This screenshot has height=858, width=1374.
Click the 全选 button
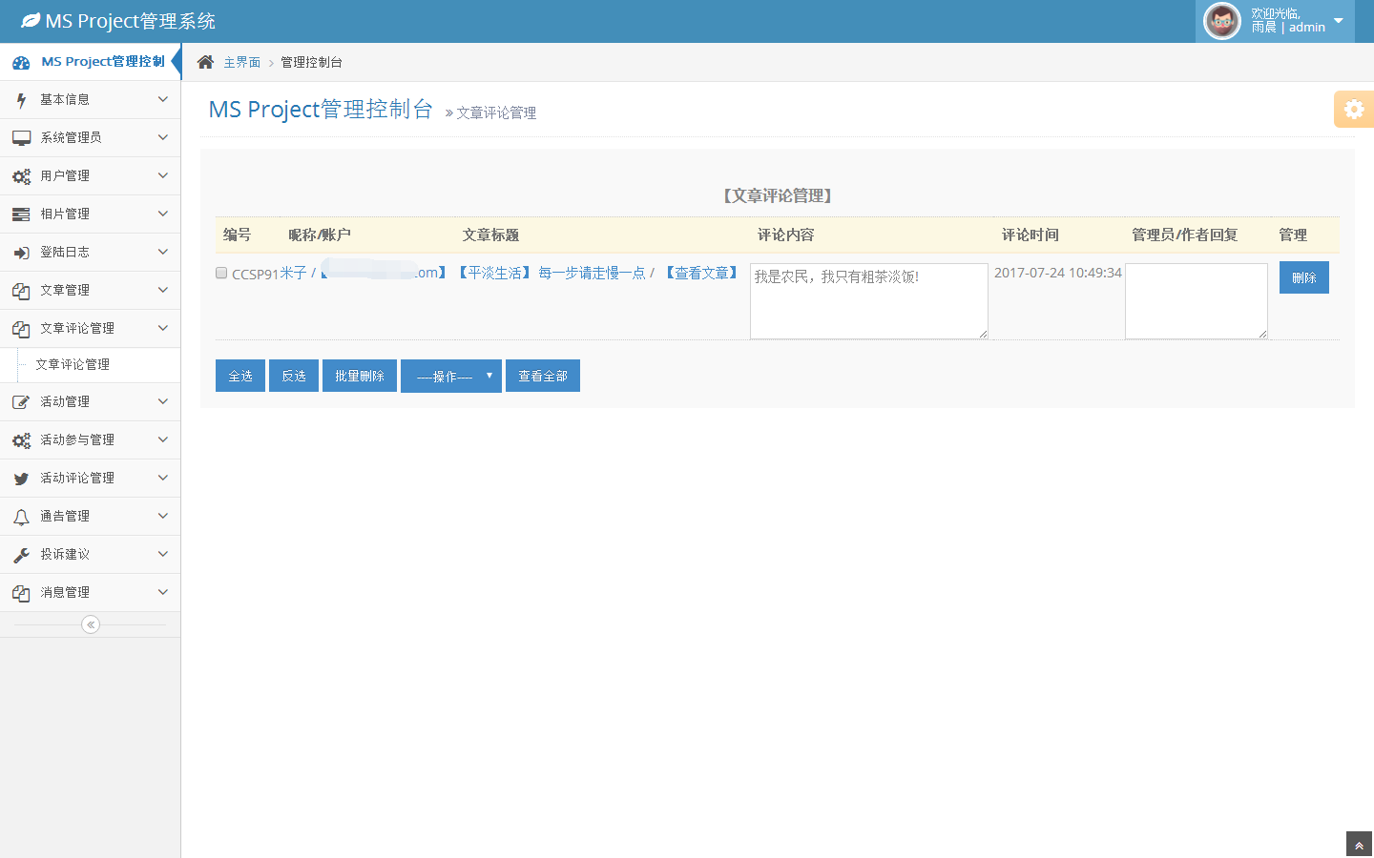(240, 376)
